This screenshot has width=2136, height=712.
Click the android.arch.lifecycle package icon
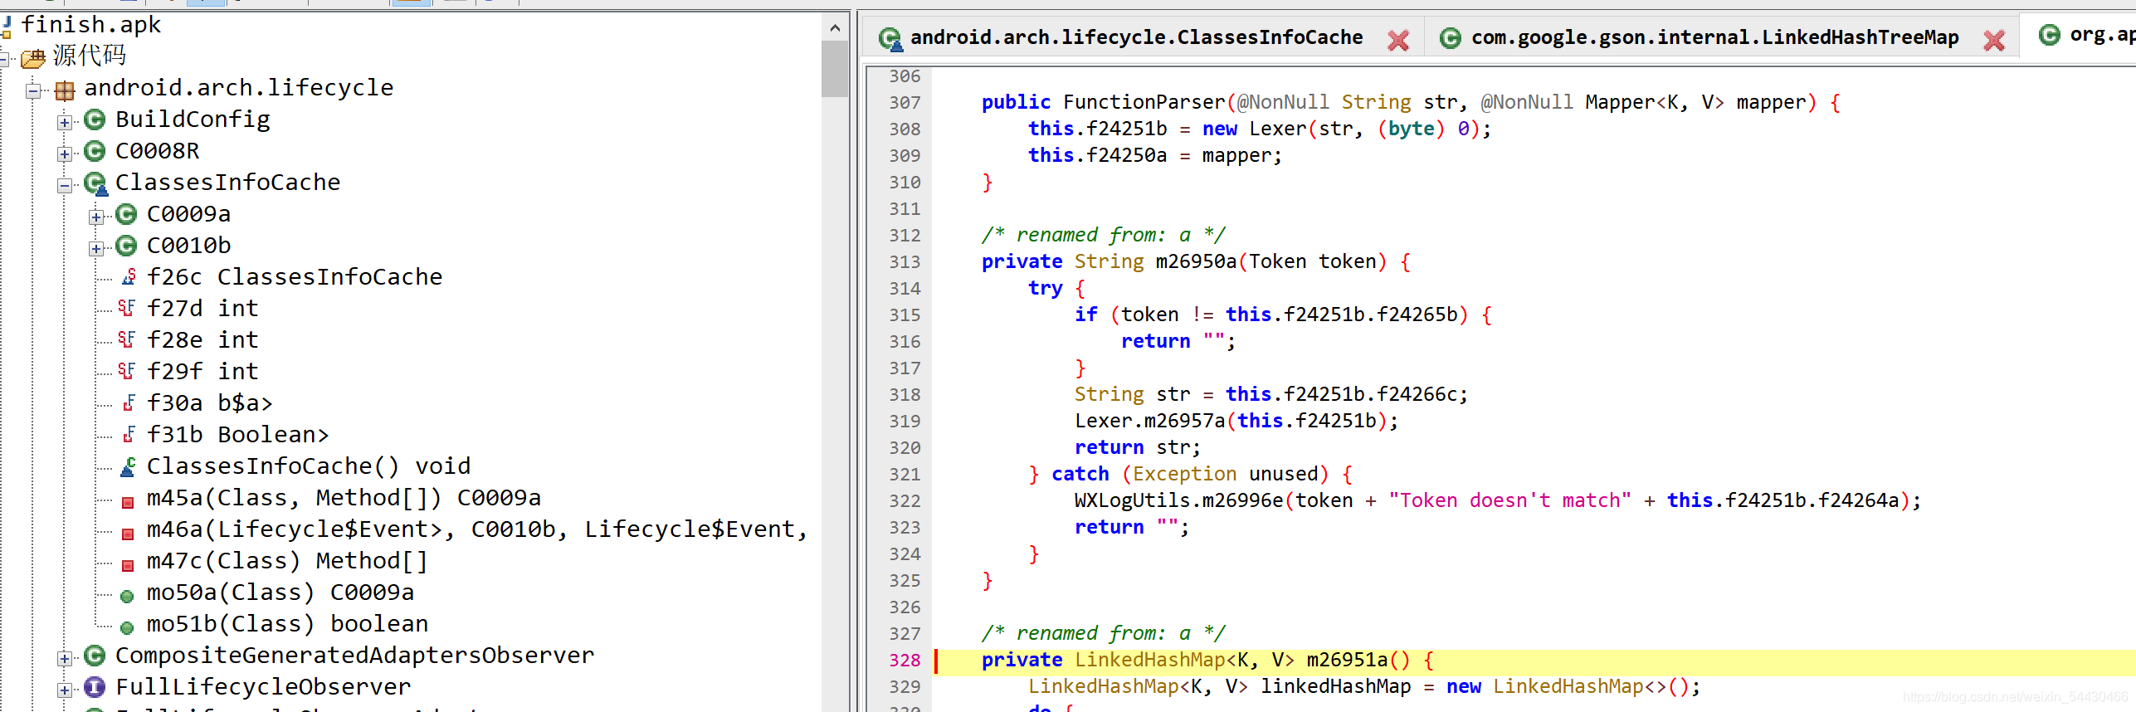(x=65, y=90)
